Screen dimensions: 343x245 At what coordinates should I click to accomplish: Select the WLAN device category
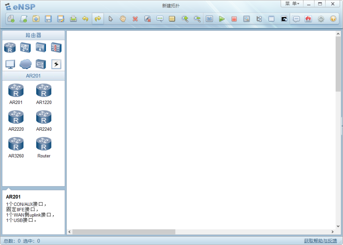pos(41,48)
